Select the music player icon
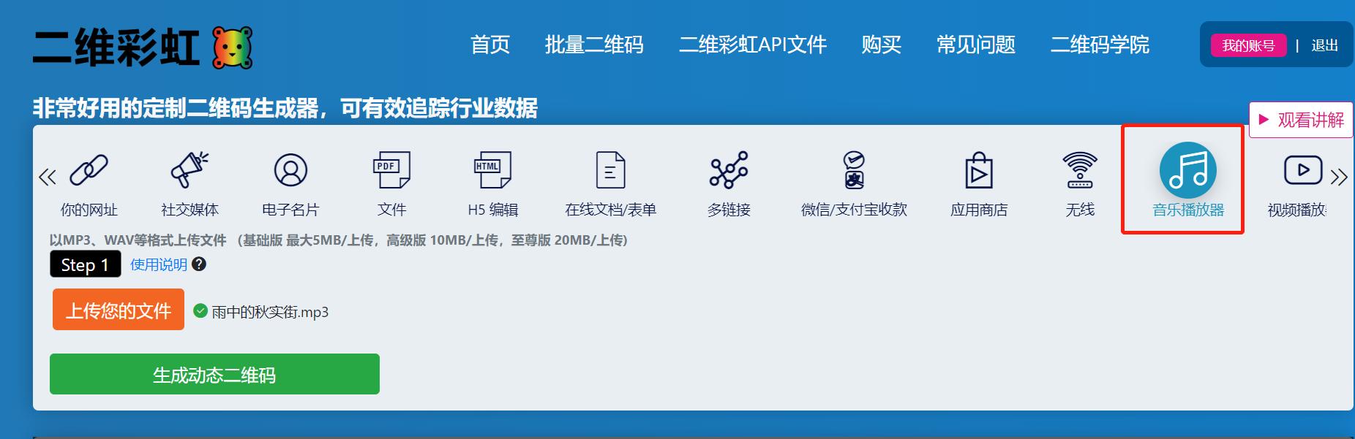 click(1187, 172)
